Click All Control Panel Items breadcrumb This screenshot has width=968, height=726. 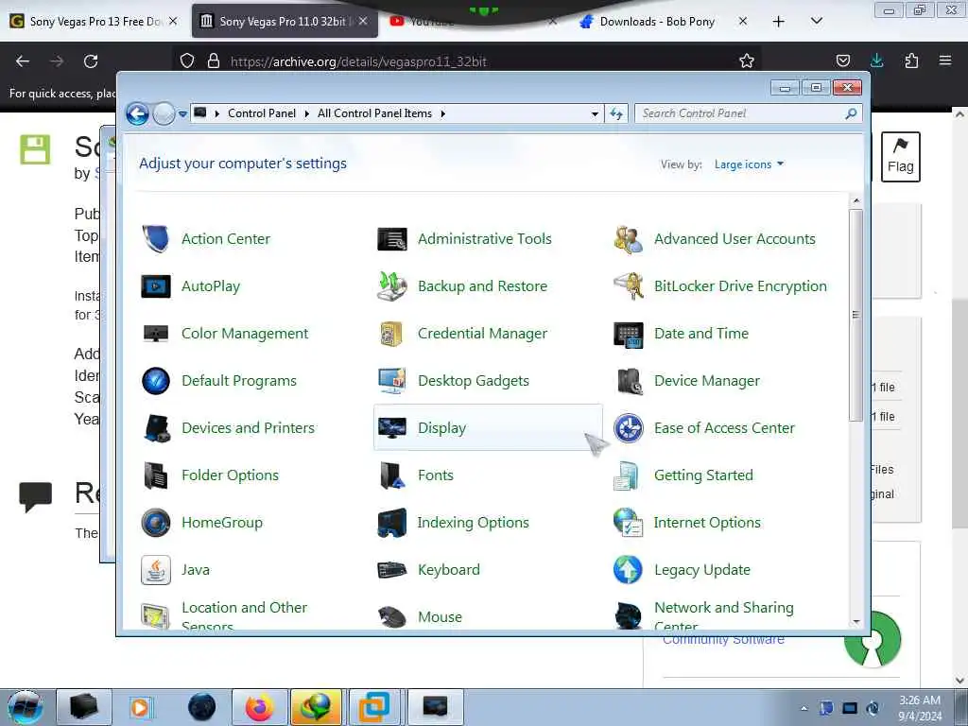tap(374, 113)
